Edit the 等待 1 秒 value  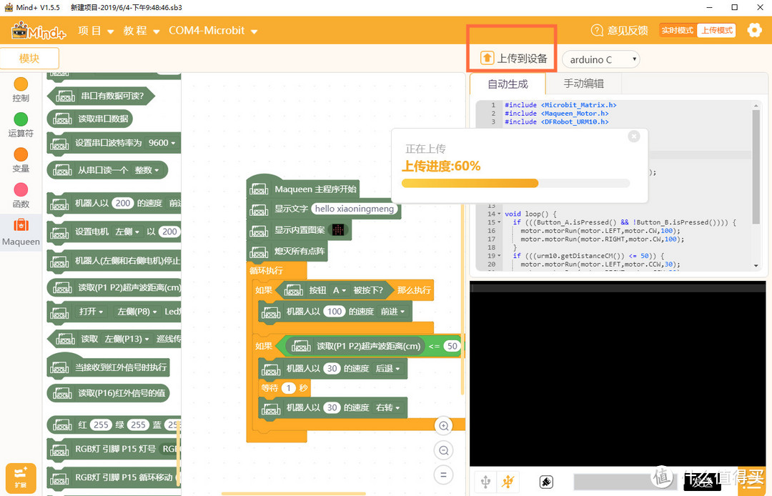(x=289, y=388)
